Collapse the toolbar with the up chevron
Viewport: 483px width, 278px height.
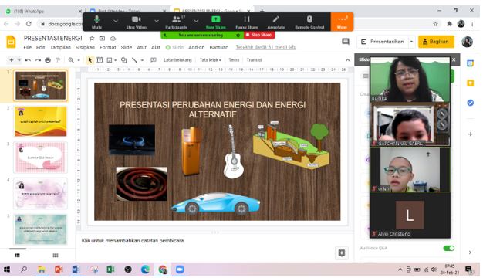[x=347, y=60]
